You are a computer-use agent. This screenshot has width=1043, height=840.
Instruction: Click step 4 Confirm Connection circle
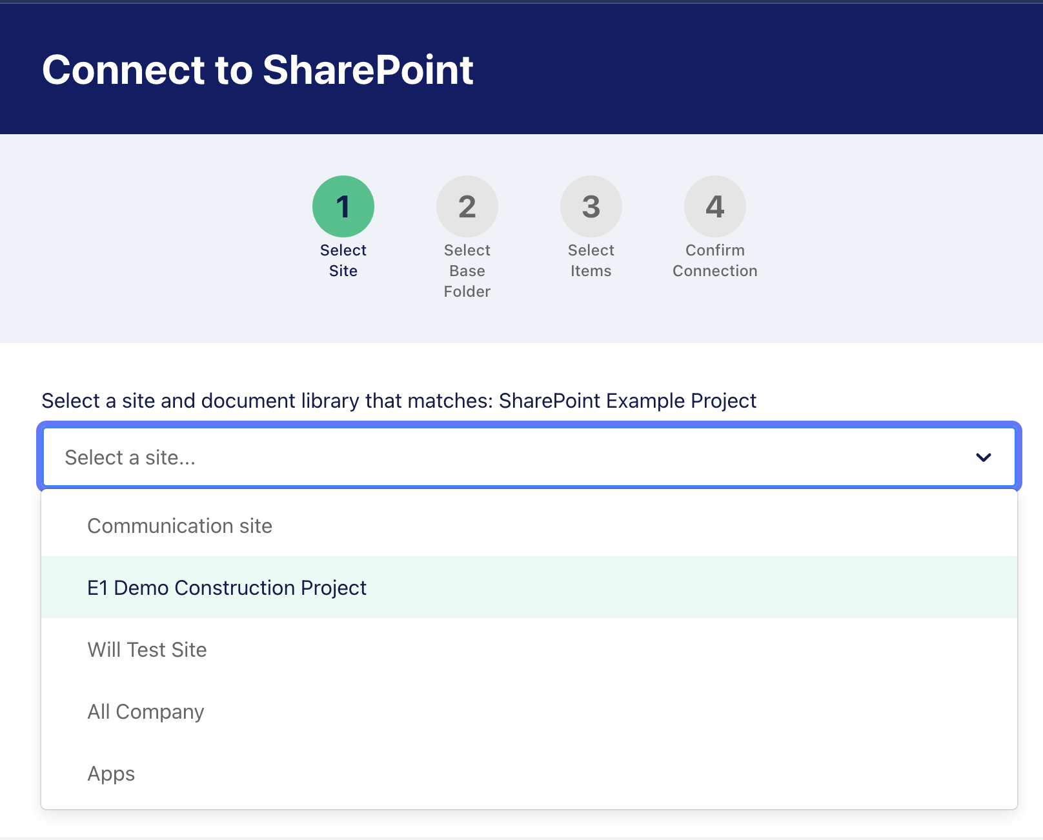pyautogui.click(x=715, y=206)
